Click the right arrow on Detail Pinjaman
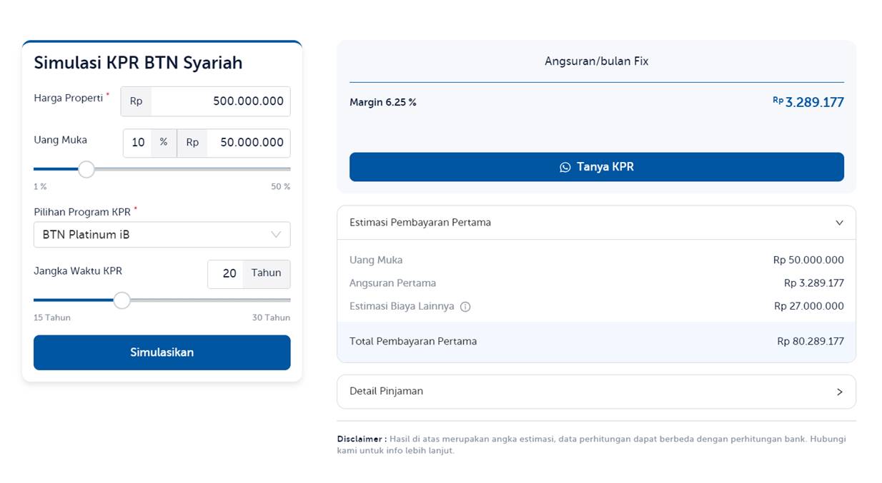 839,392
